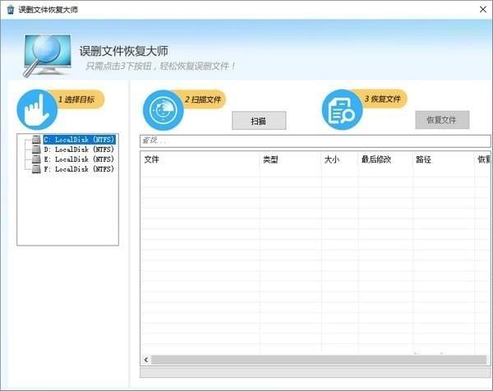493x391 pixels.
Task: Close the 误删文件恢复大师 window
Action: [x=483, y=9]
